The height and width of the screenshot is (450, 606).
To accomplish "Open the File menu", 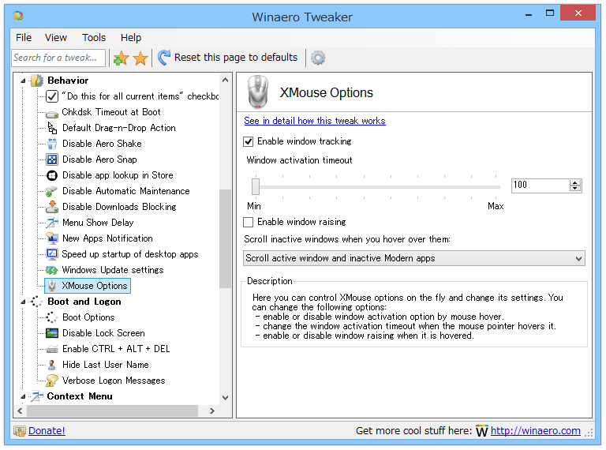I will [24, 38].
